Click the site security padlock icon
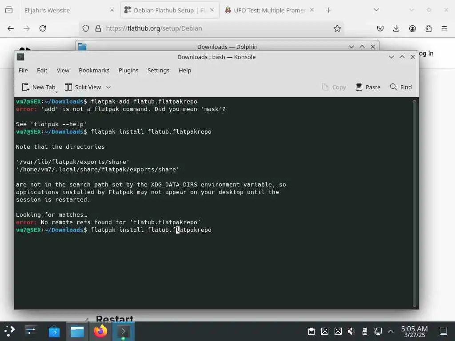Screen dimensions: 455x341 click(x=98, y=28)
